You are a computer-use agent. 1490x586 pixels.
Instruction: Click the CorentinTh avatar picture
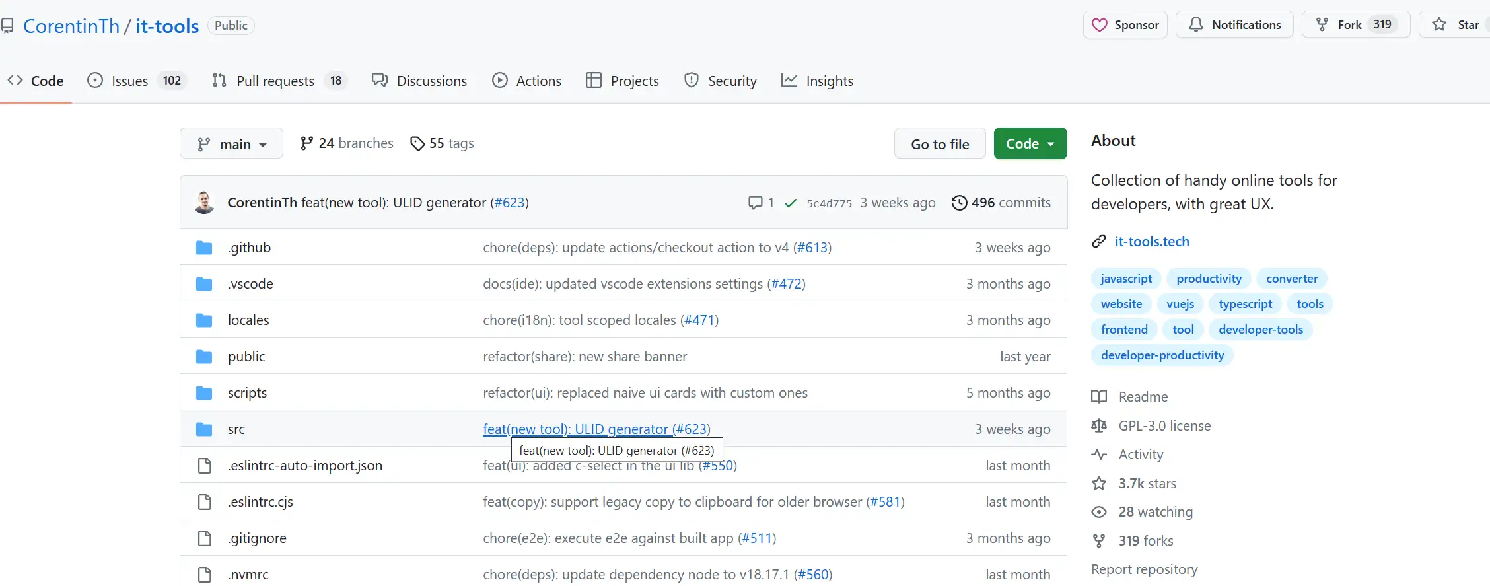[x=204, y=202]
